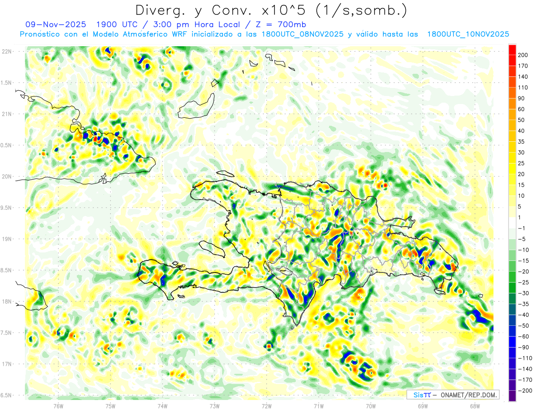533x412 pixels.
Task: Click the '76W' longitude label
Action: [58, 406]
